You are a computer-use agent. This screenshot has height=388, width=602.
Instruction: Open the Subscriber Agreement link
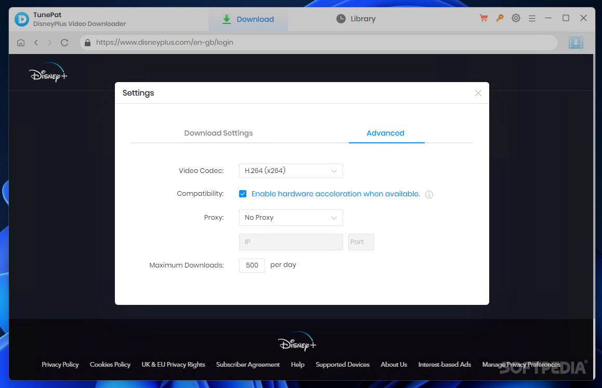tap(248, 365)
